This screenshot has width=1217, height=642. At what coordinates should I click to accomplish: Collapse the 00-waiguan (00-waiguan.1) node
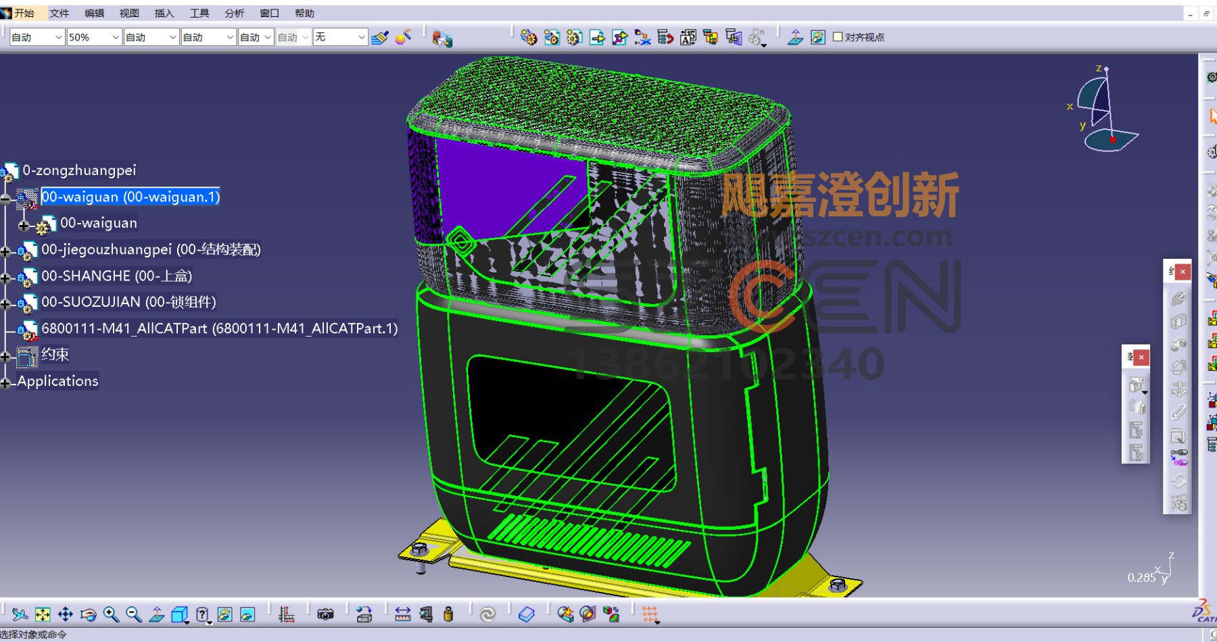coord(5,199)
